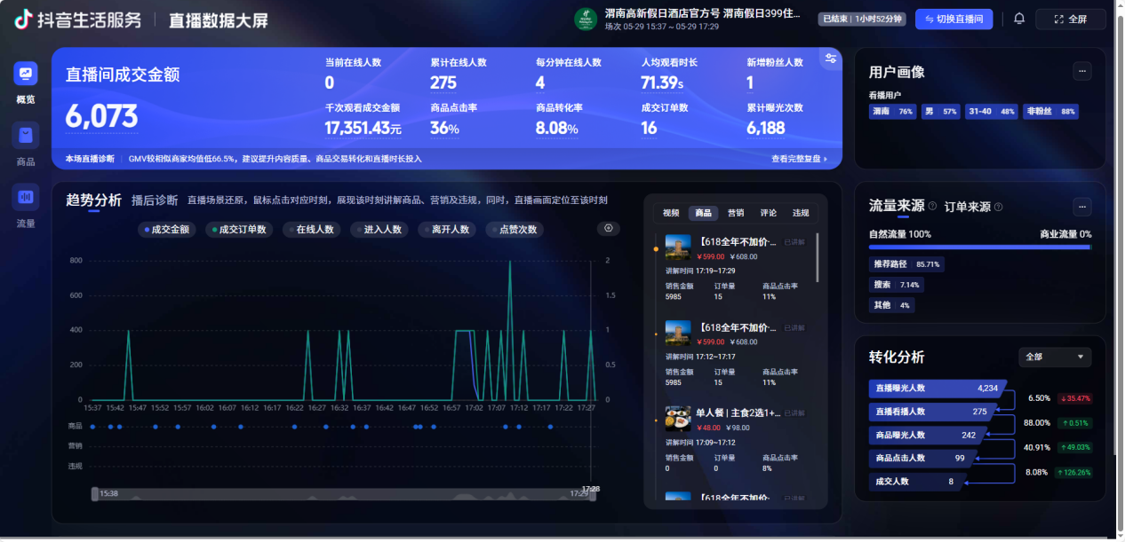The height and width of the screenshot is (542, 1125).
Task: Click the natural vs commercial traffic bar
Action: click(980, 247)
